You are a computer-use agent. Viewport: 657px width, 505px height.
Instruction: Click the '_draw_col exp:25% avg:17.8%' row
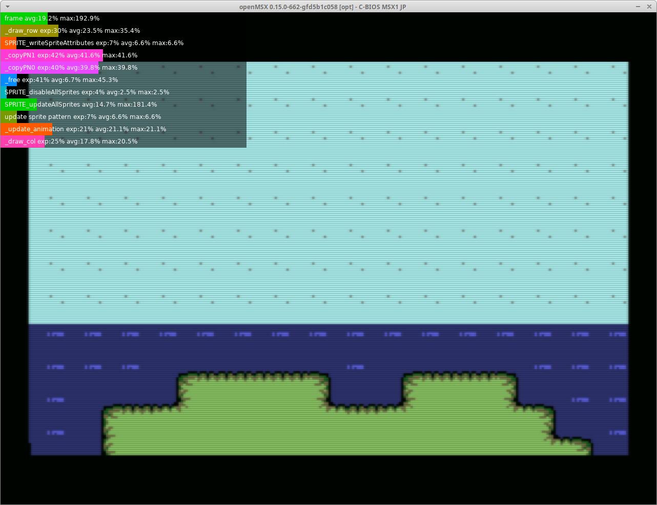[x=124, y=142]
